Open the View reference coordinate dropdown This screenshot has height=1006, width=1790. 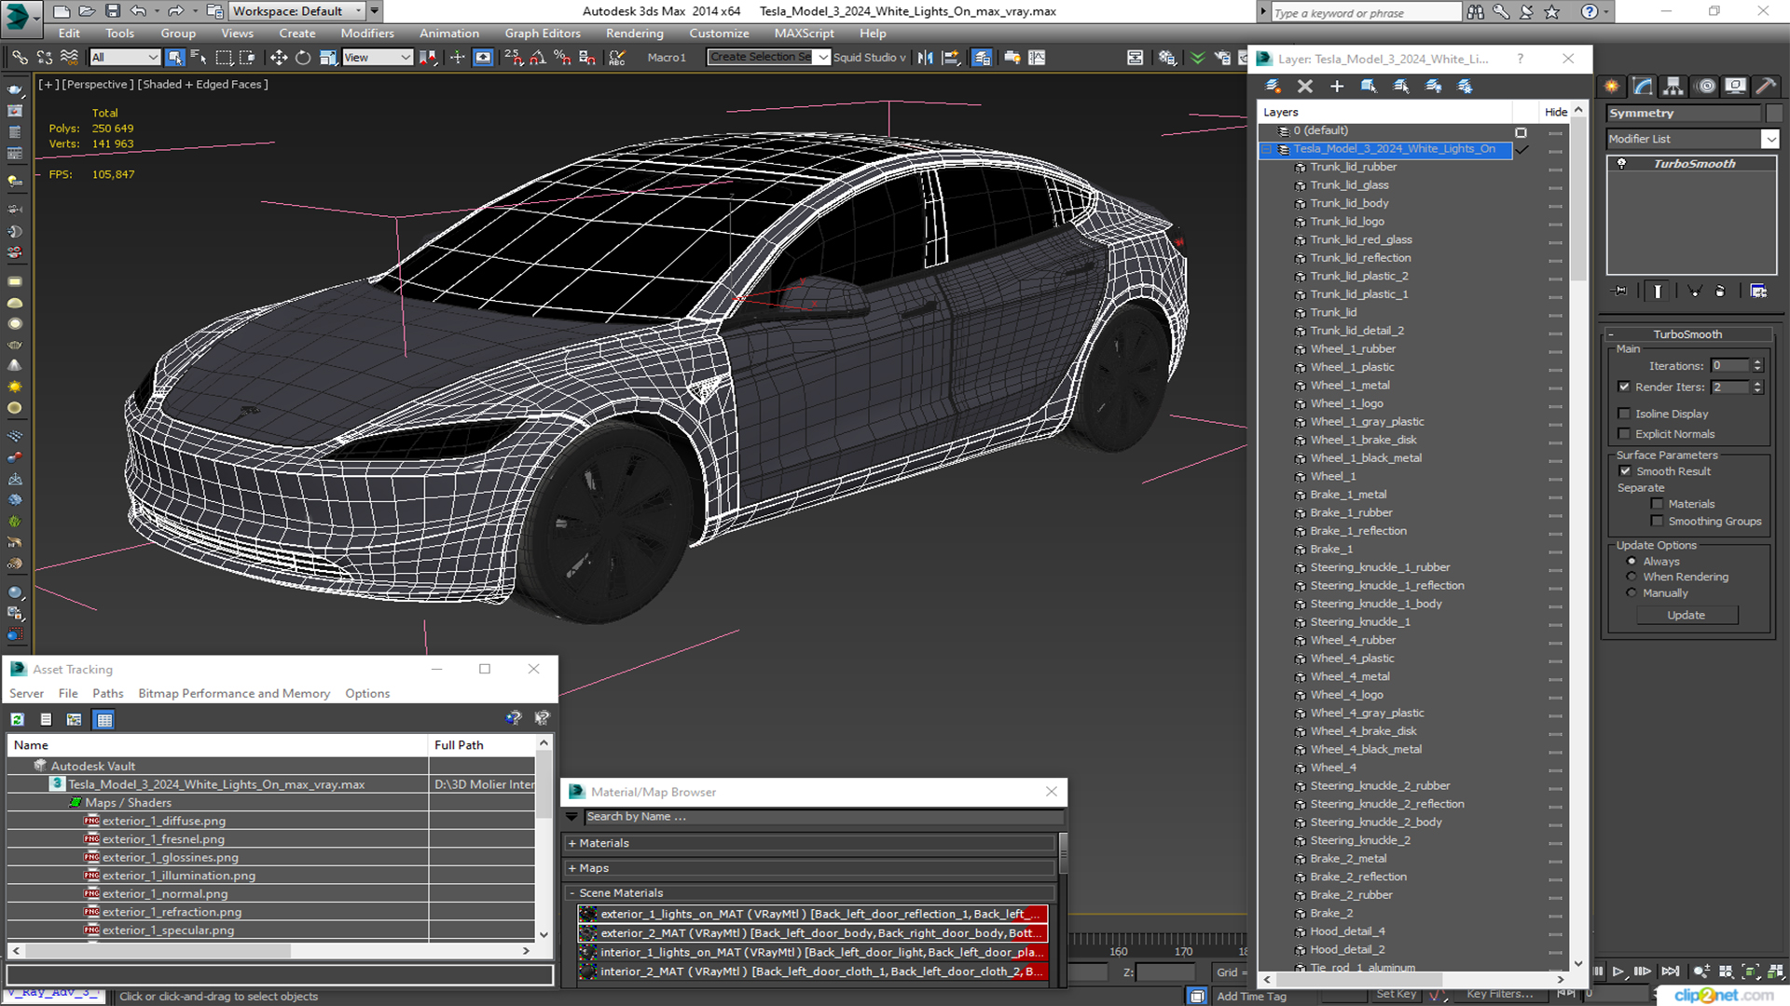[x=377, y=58]
